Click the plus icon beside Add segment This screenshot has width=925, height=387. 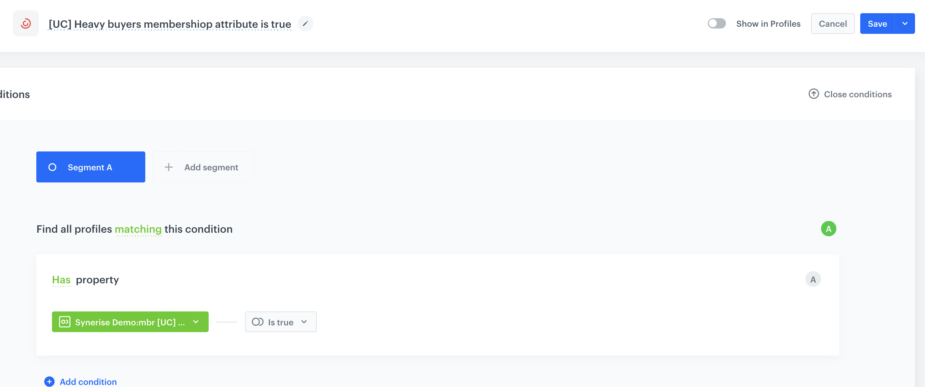(x=168, y=167)
